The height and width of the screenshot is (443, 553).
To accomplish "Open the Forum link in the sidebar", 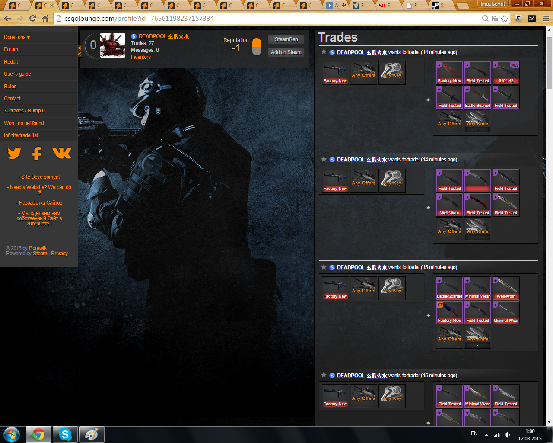I will point(11,49).
